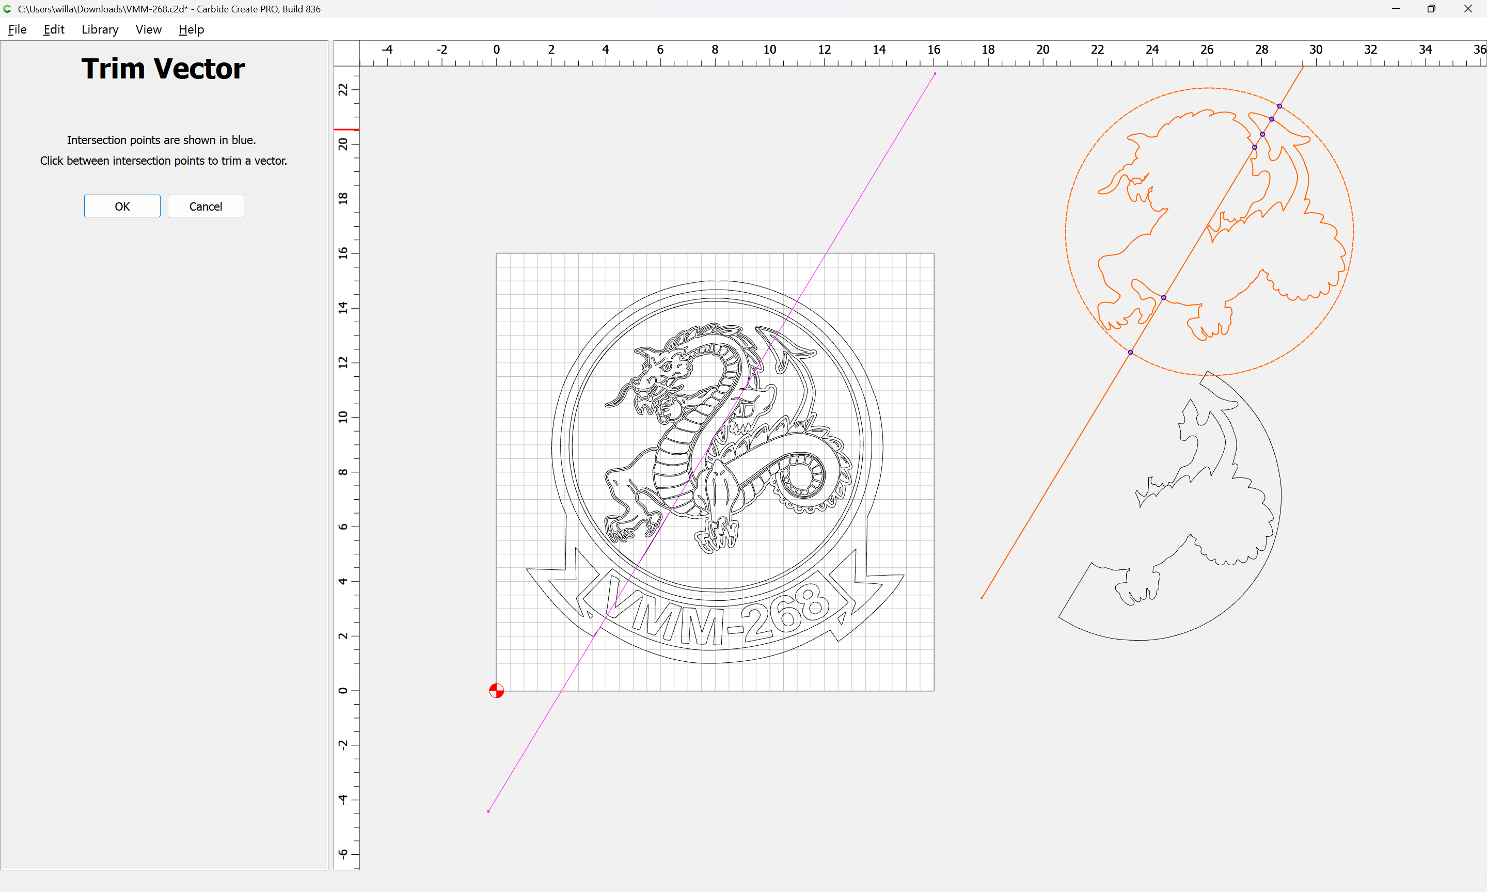Restore down the application window
The width and height of the screenshot is (1487, 892).
coord(1431,9)
